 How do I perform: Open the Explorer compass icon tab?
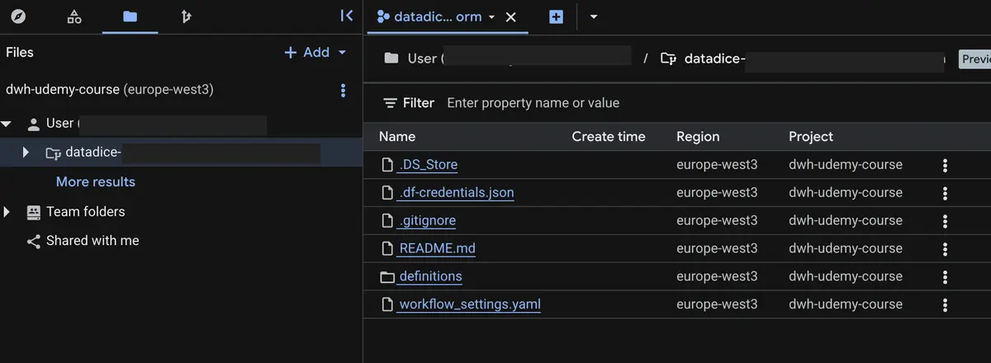pos(19,16)
